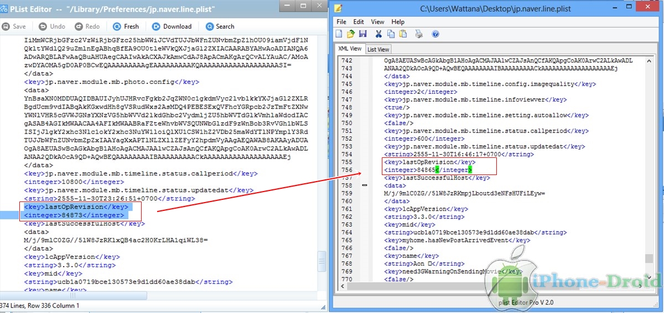Image resolution: width=664 pixels, height=313 pixels.
Task: Click Undo in the left PList Editor toolbar
Action: click(x=52, y=26)
